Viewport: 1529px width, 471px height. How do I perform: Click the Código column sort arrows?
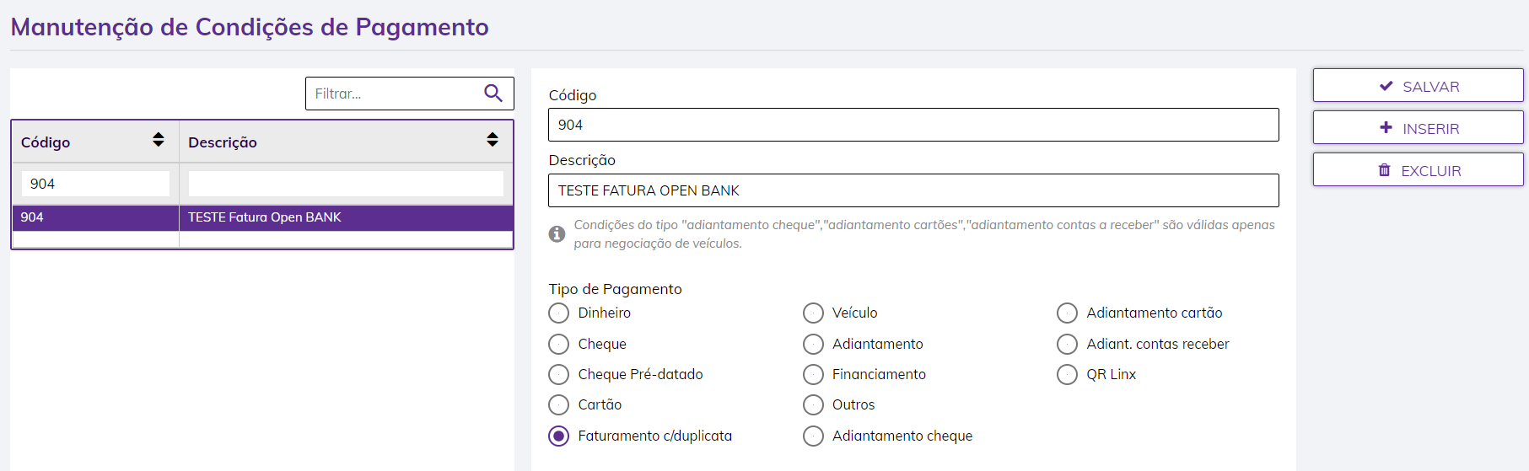(x=159, y=140)
